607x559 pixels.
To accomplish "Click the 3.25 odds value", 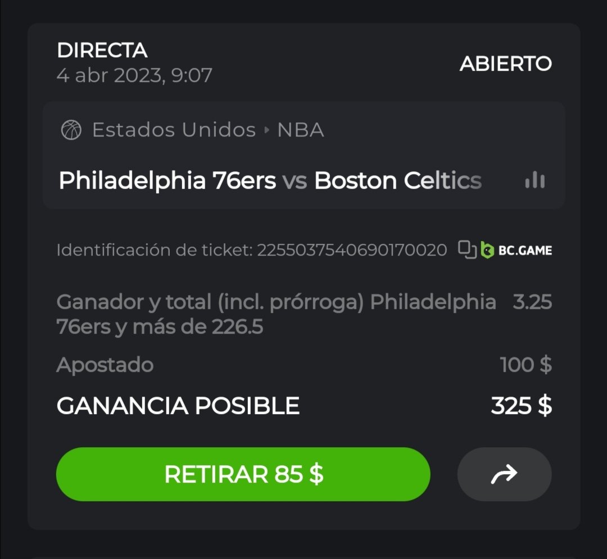I will tap(532, 303).
